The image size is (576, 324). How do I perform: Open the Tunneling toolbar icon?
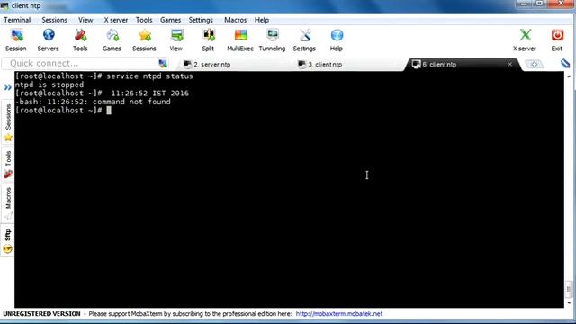[272, 40]
